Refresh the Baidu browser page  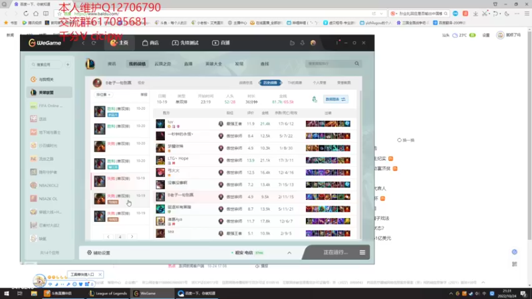pyautogui.click(x=26, y=13)
